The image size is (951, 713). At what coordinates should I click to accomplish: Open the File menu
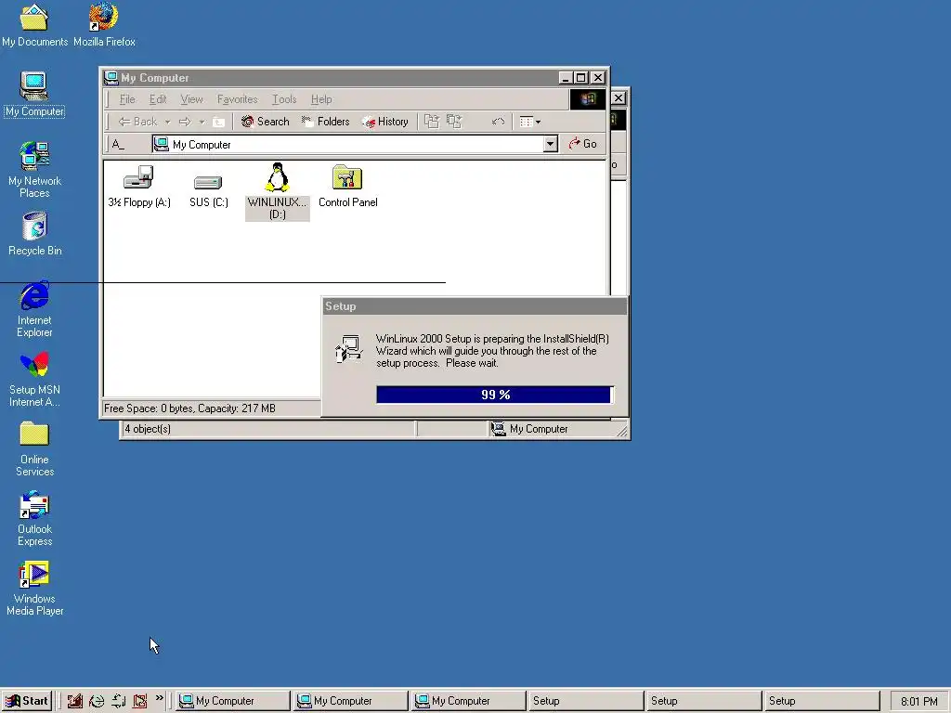click(127, 99)
